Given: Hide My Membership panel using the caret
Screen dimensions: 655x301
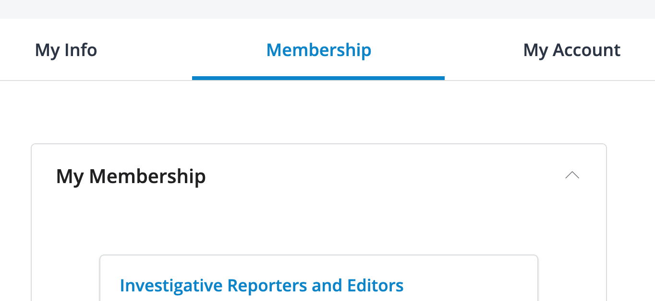Looking at the screenshot, I should (572, 175).
